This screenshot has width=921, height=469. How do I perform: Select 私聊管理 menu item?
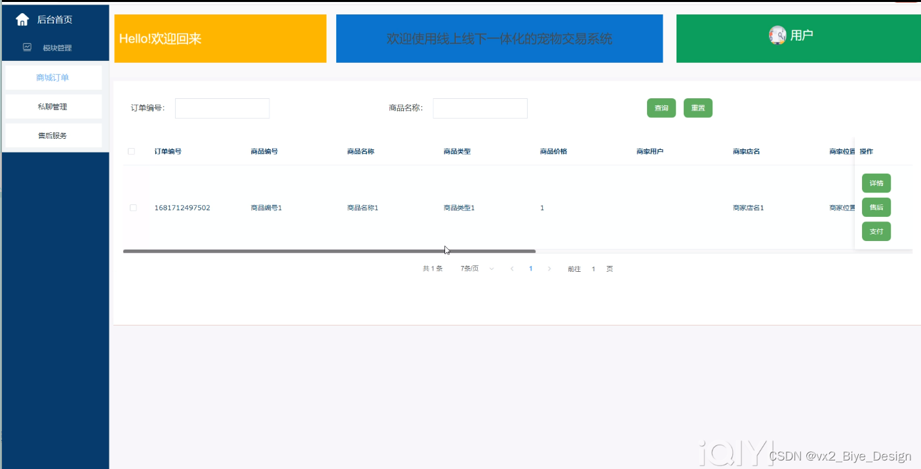point(53,107)
